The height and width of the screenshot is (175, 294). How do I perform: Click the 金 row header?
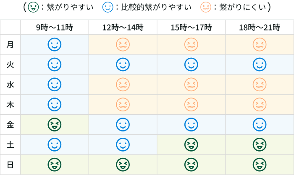(x=10, y=125)
